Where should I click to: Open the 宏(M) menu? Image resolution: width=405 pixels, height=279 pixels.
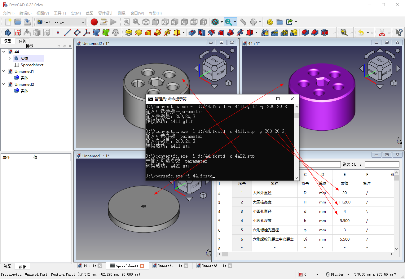click(x=76, y=13)
